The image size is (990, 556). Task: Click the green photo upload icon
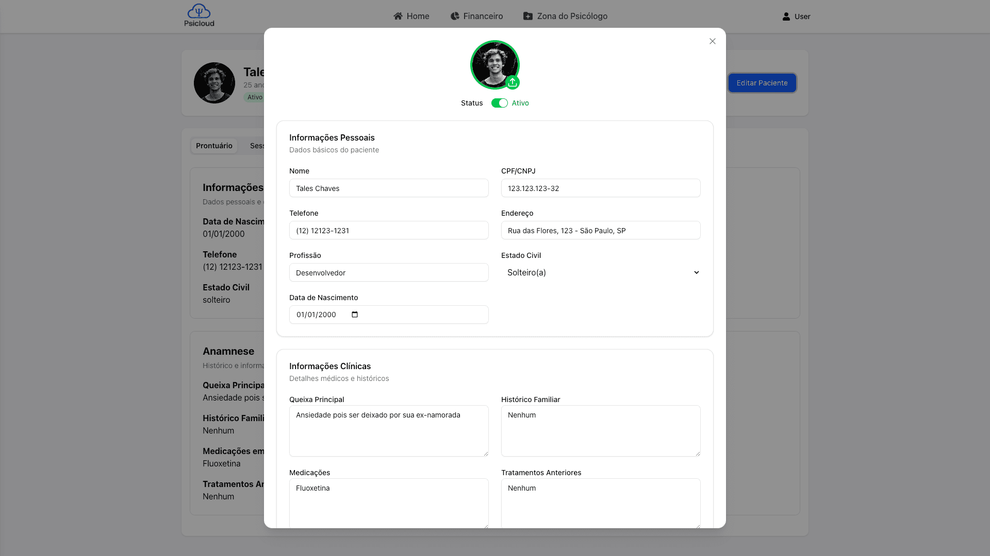[x=512, y=82]
